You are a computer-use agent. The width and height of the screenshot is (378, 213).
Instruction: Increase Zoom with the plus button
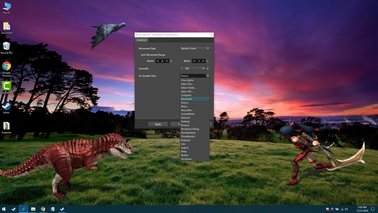coord(208,68)
